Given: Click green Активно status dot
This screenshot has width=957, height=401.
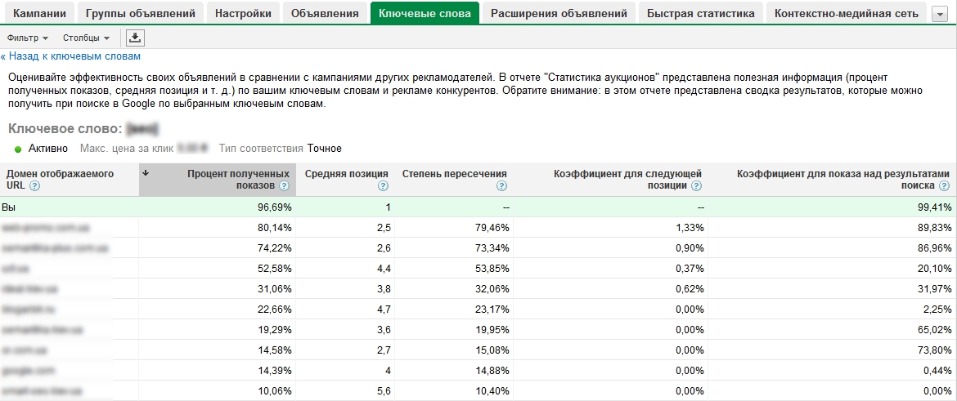Looking at the screenshot, I should 18,149.
